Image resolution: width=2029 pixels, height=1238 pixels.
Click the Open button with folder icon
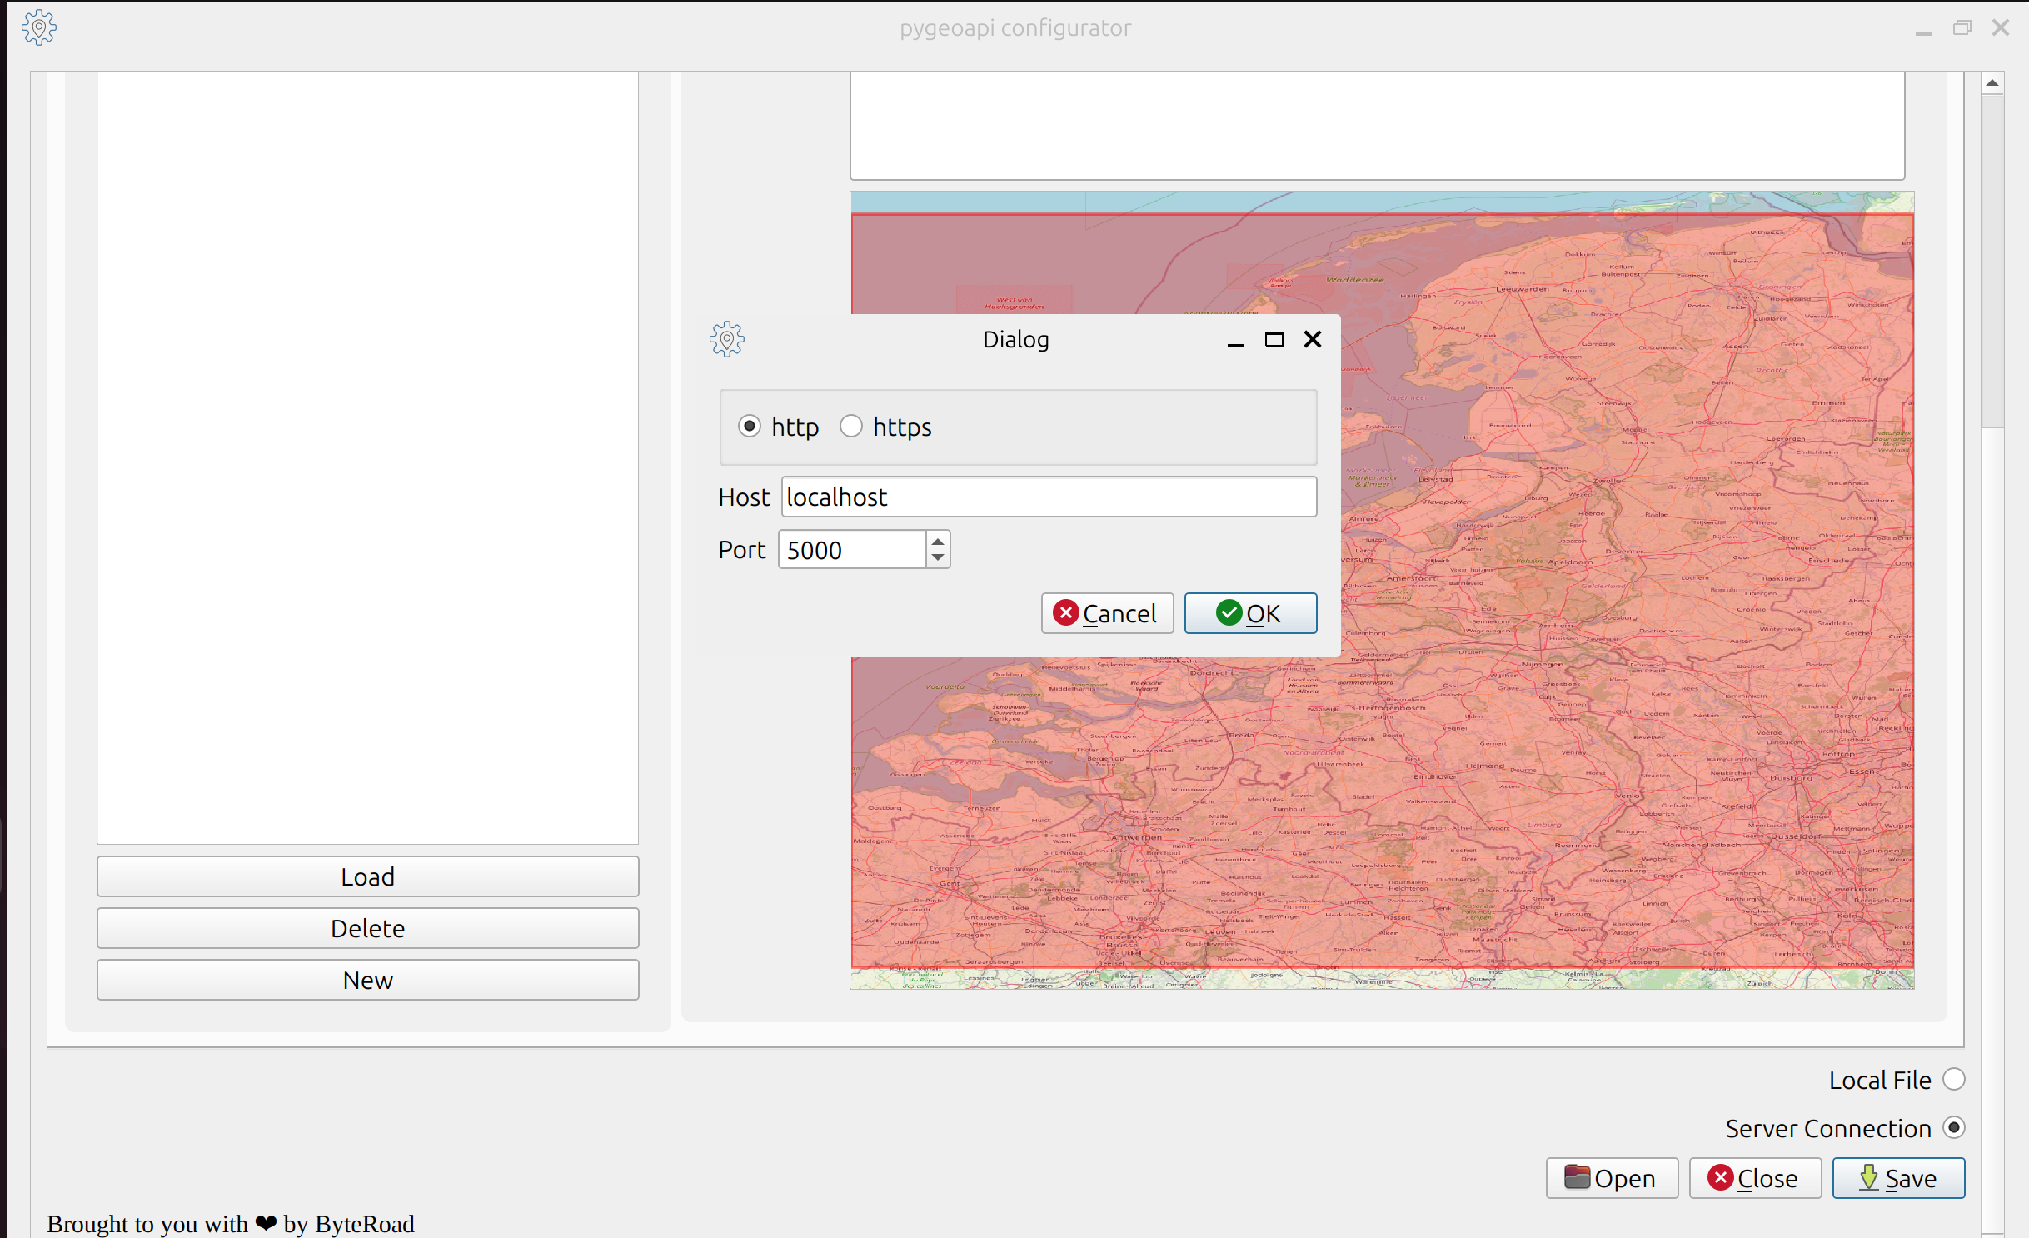point(1611,1178)
